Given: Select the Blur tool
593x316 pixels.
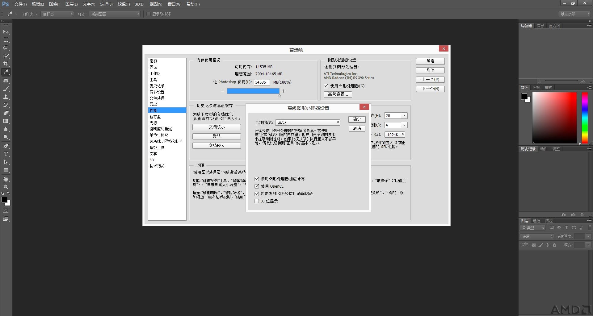Looking at the screenshot, I should click(6, 129).
